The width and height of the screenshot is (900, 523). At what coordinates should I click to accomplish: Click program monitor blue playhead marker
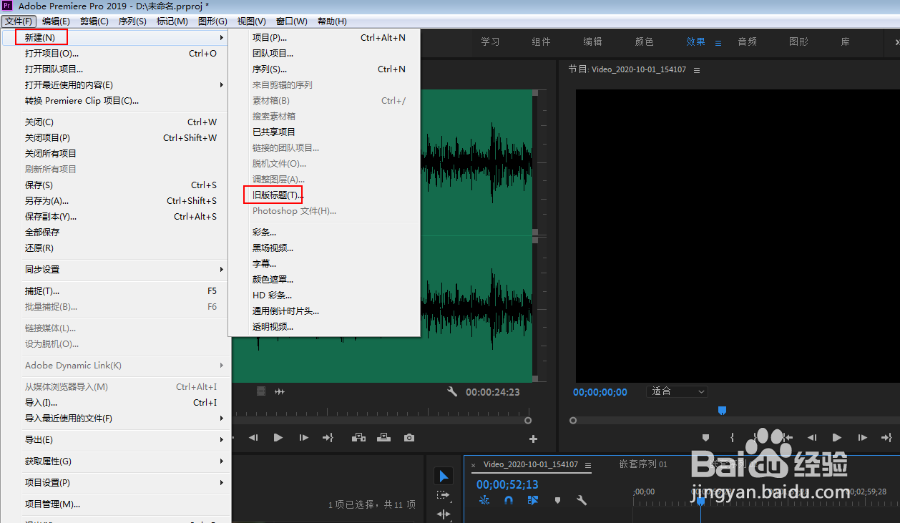pyautogui.click(x=722, y=410)
